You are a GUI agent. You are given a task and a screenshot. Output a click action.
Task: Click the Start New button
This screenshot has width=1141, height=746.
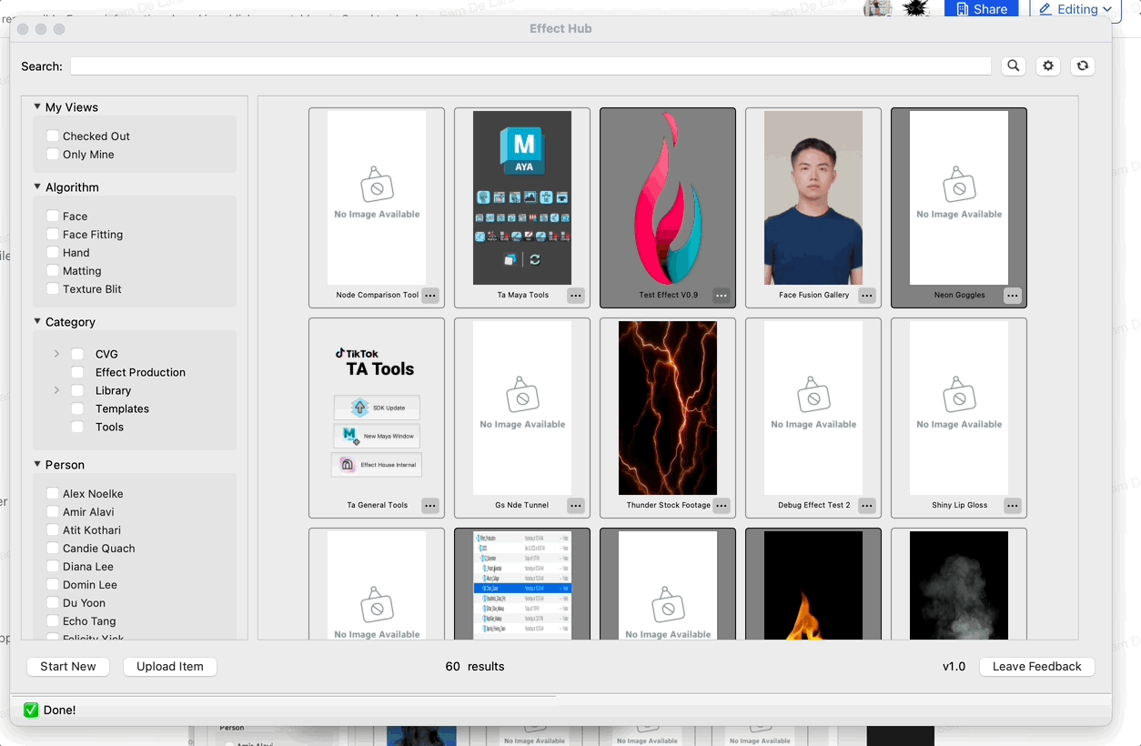68,667
